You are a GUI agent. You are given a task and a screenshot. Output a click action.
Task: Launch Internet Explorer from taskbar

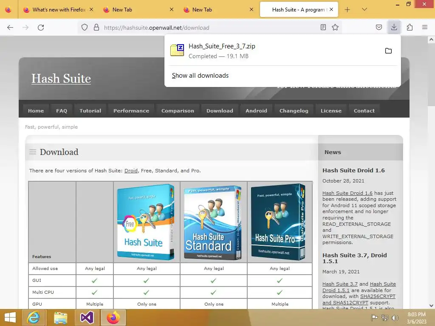point(33,318)
